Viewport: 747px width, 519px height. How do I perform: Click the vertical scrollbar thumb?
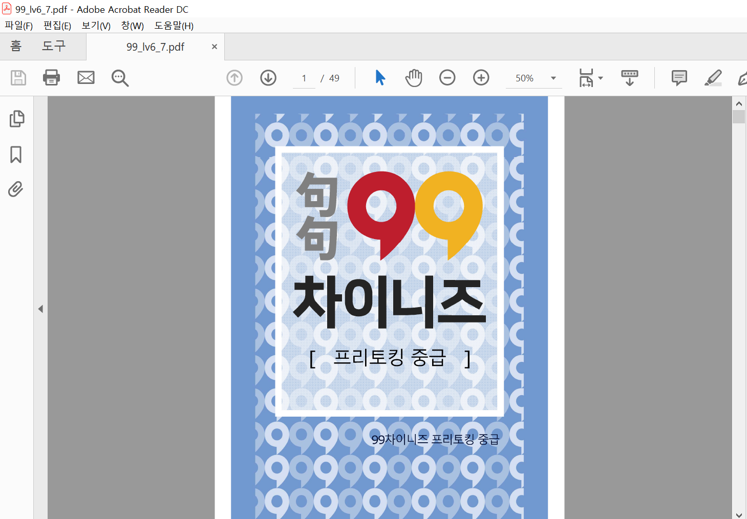tap(739, 117)
